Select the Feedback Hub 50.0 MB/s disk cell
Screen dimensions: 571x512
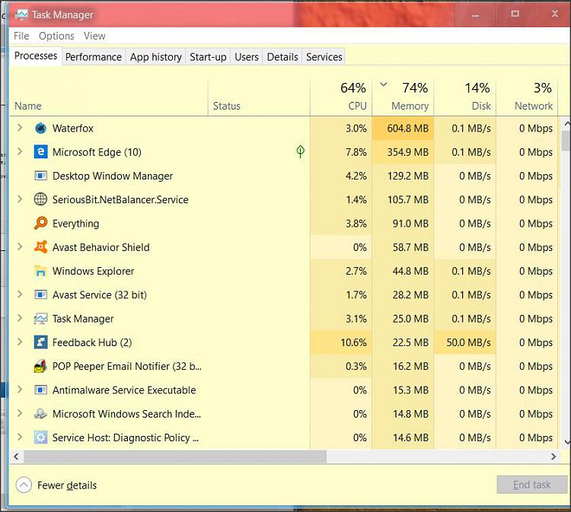(464, 342)
